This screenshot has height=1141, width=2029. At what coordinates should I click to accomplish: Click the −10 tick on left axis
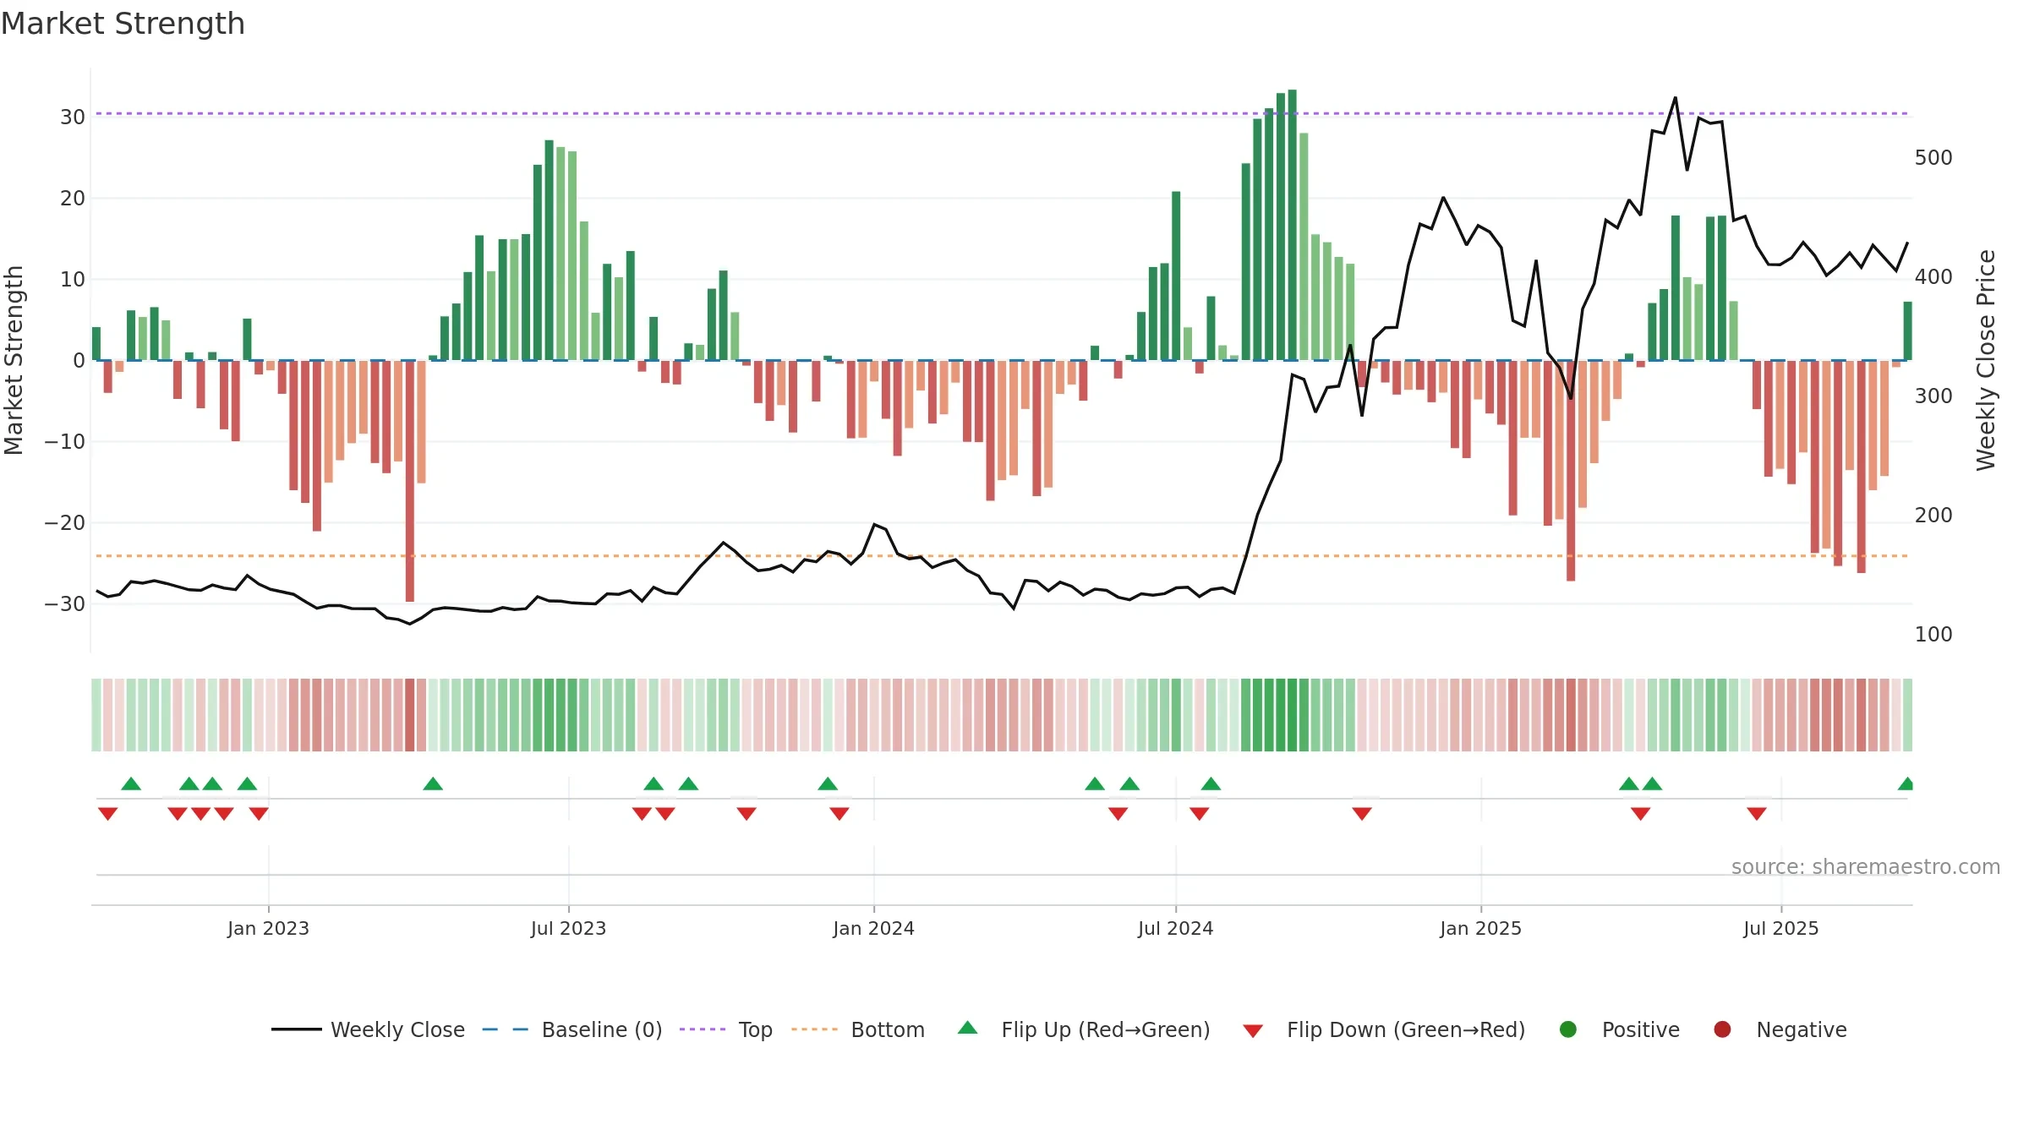pyautogui.click(x=65, y=442)
